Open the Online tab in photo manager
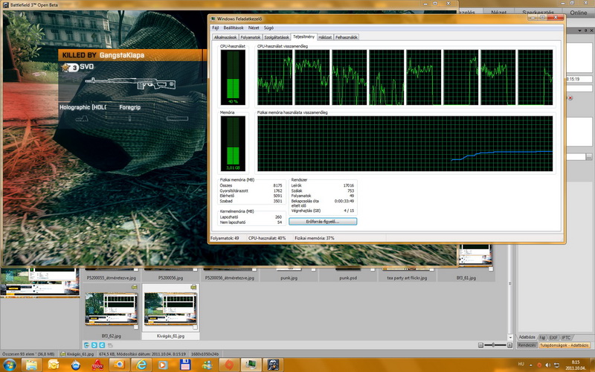 coord(579,13)
